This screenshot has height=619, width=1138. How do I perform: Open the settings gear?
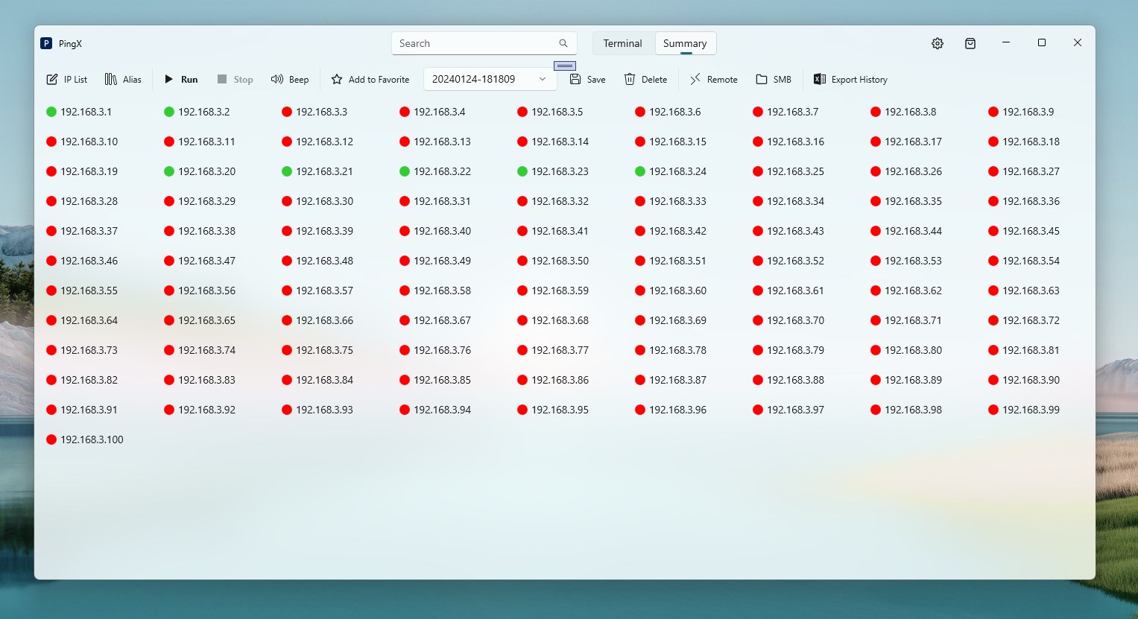[938, 43]
